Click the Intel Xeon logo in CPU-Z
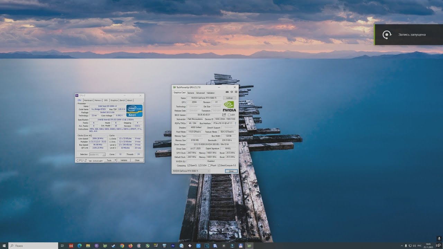This screenshot has height=249, width=443. click(x=134, y=111)
